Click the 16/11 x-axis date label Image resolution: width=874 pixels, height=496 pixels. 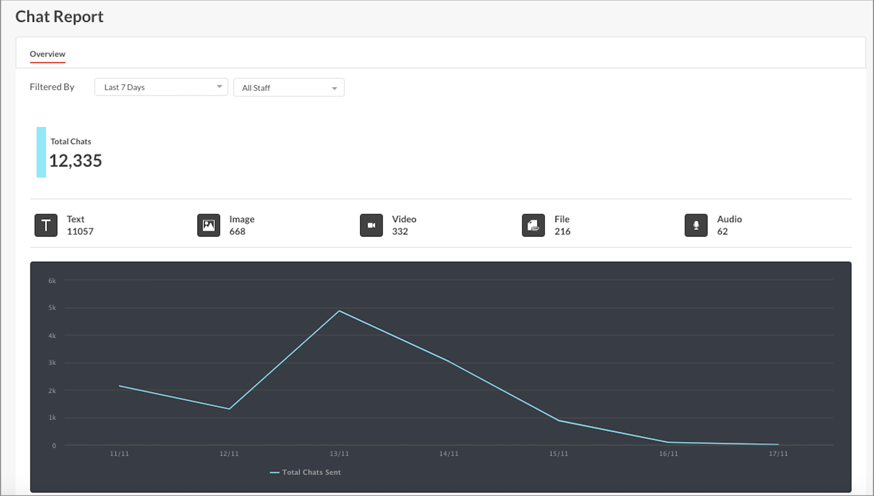pos(669,454)
